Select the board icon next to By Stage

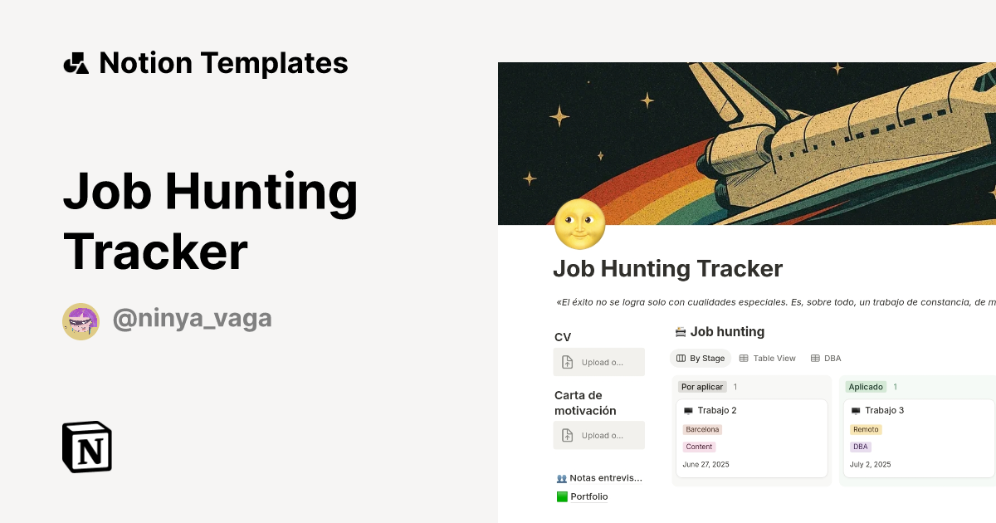[681, 358]
